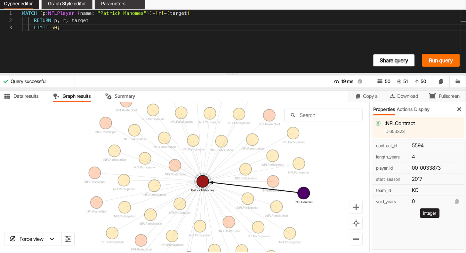Click the Fullscreen frame icon
This screenshot has width=466, height=253.
coord(432,96)
